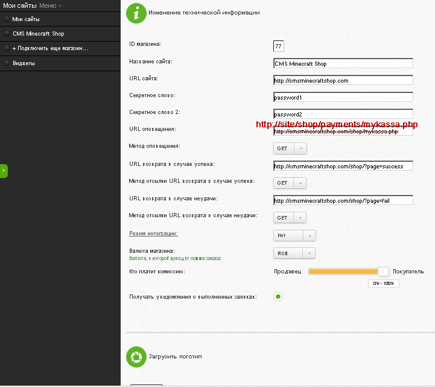Viewport: 435px width, 388px height.
Task: Open failure return URL method dropdown
Action: pos(290,217)
